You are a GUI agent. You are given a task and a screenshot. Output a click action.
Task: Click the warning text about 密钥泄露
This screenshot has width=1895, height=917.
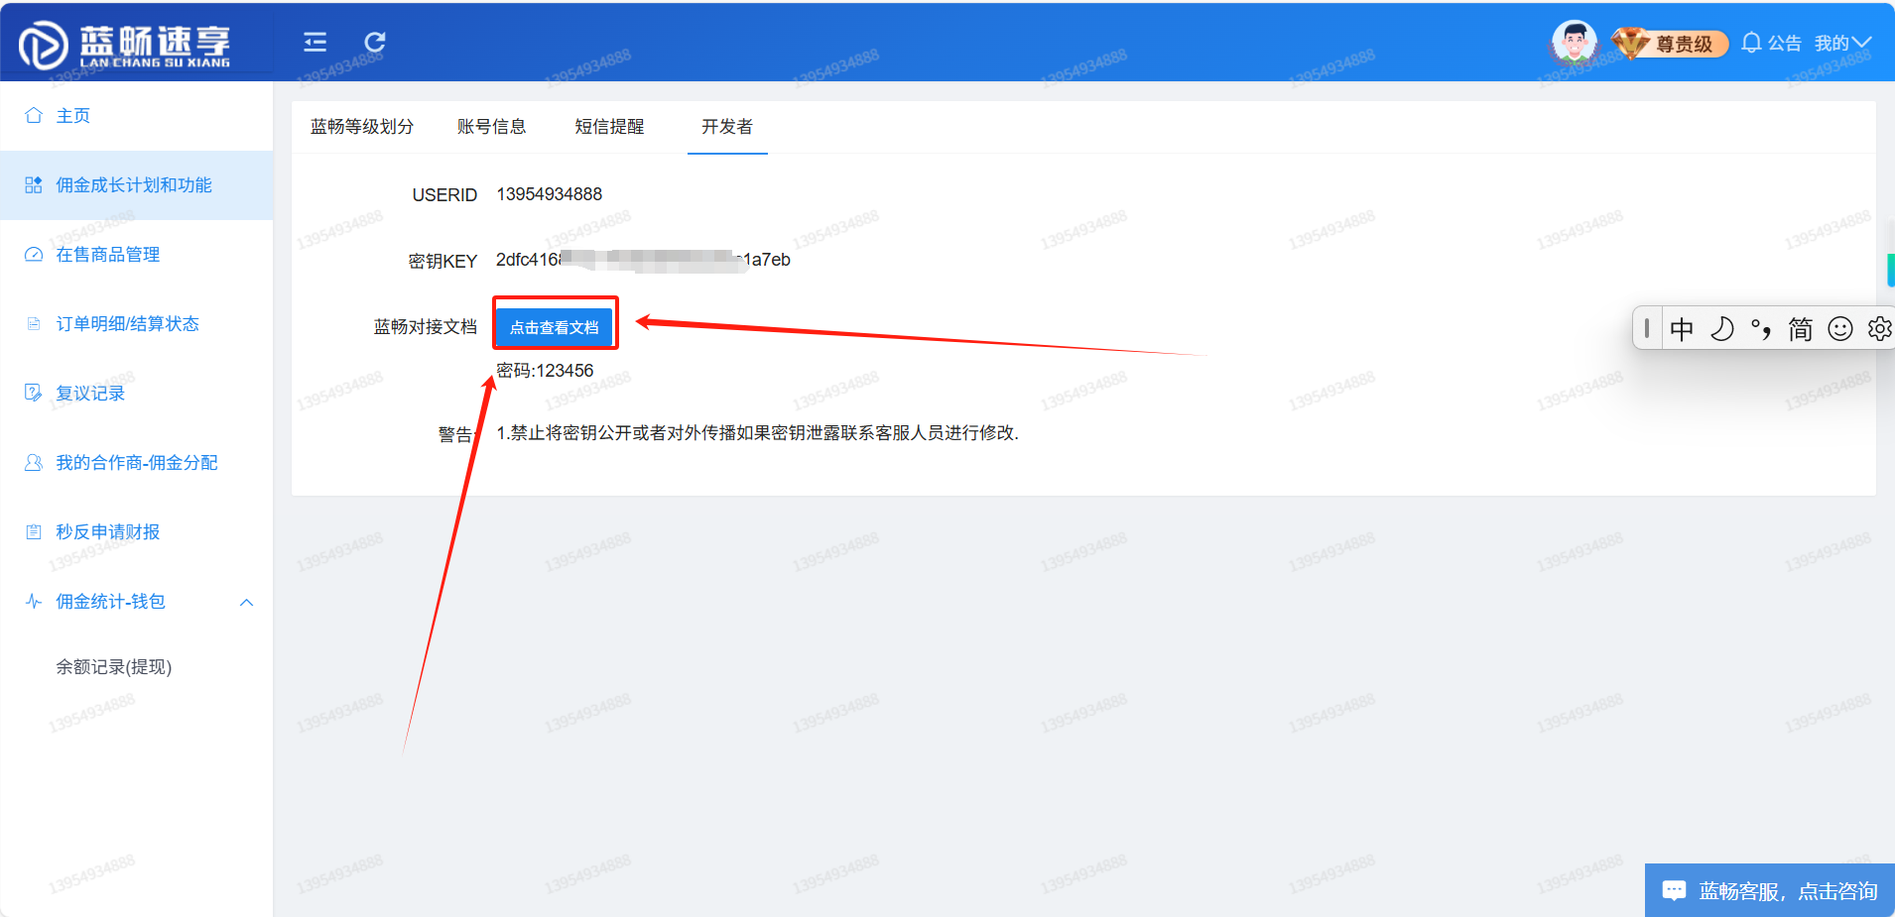coord(758,433)
